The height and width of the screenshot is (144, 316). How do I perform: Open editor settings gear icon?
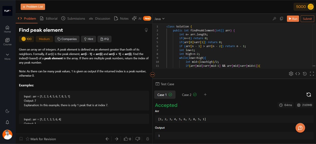291,74
